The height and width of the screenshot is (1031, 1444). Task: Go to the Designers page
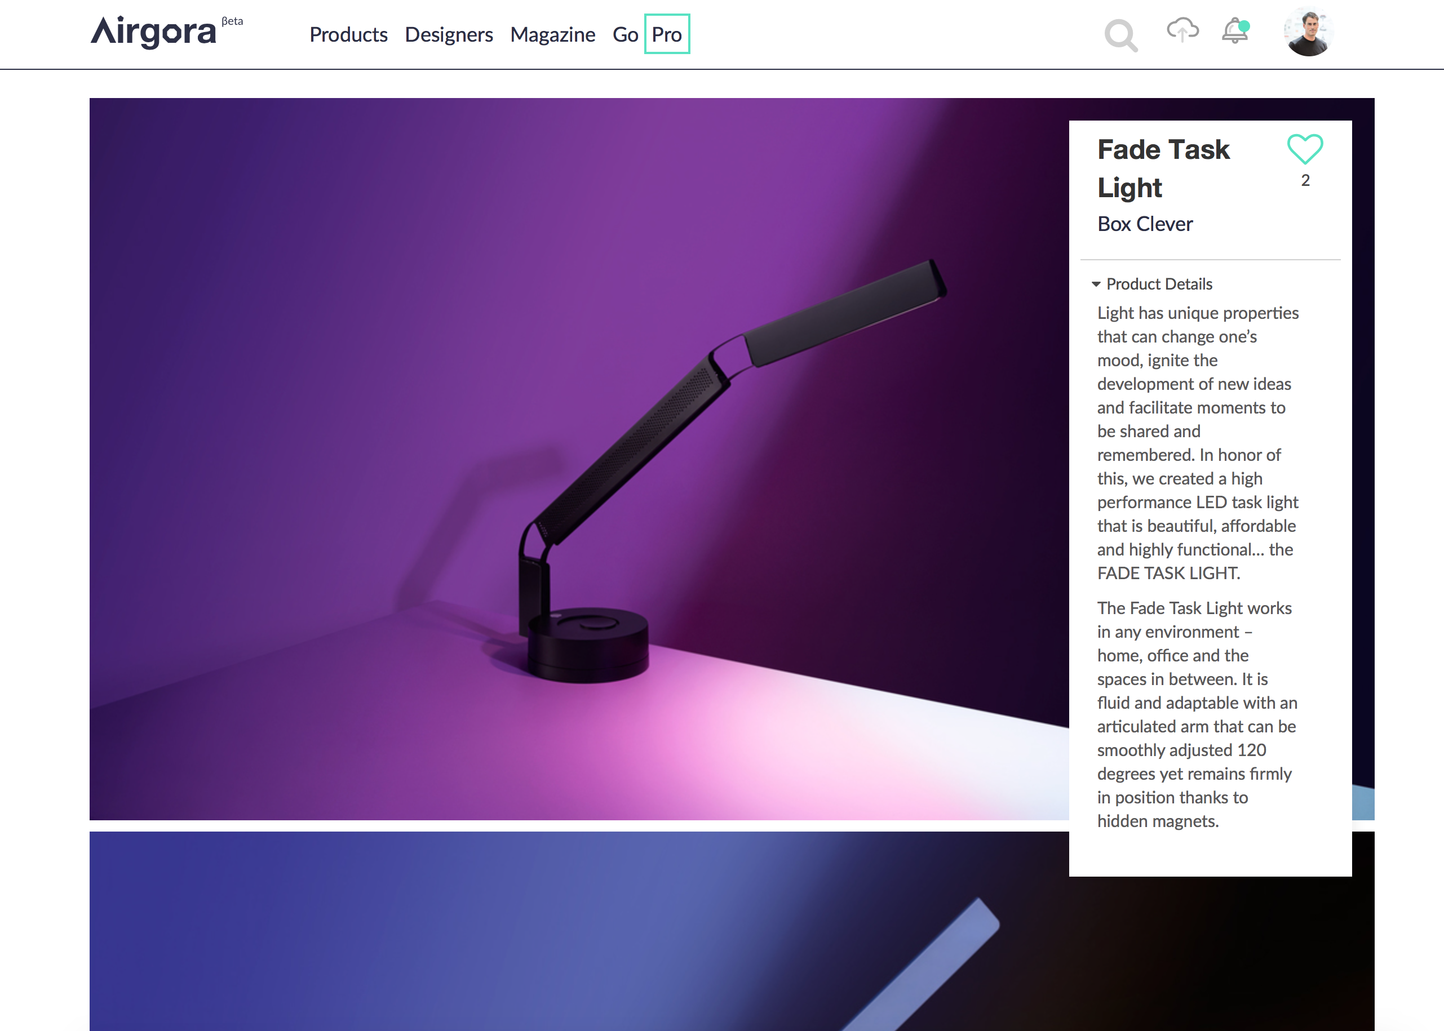coord(448,34)
